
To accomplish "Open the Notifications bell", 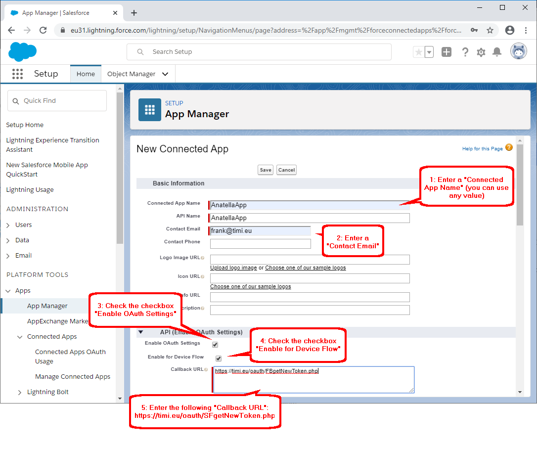I will (496, 52).
